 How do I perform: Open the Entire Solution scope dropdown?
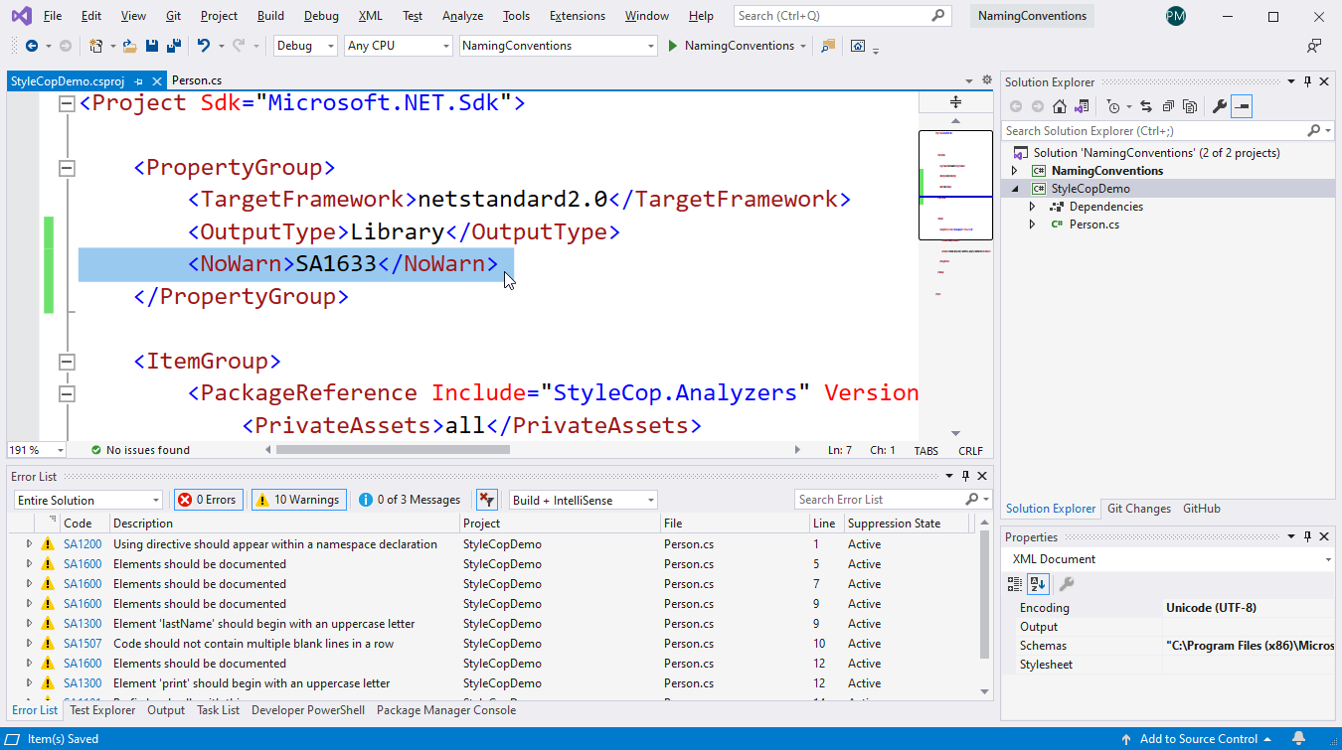coord(88,500)
